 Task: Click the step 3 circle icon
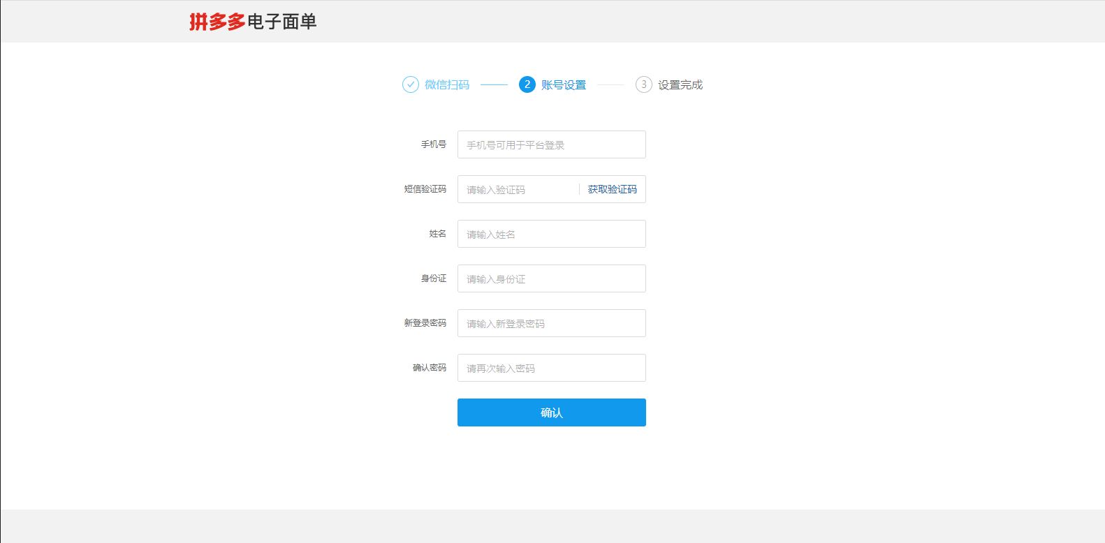643,84
